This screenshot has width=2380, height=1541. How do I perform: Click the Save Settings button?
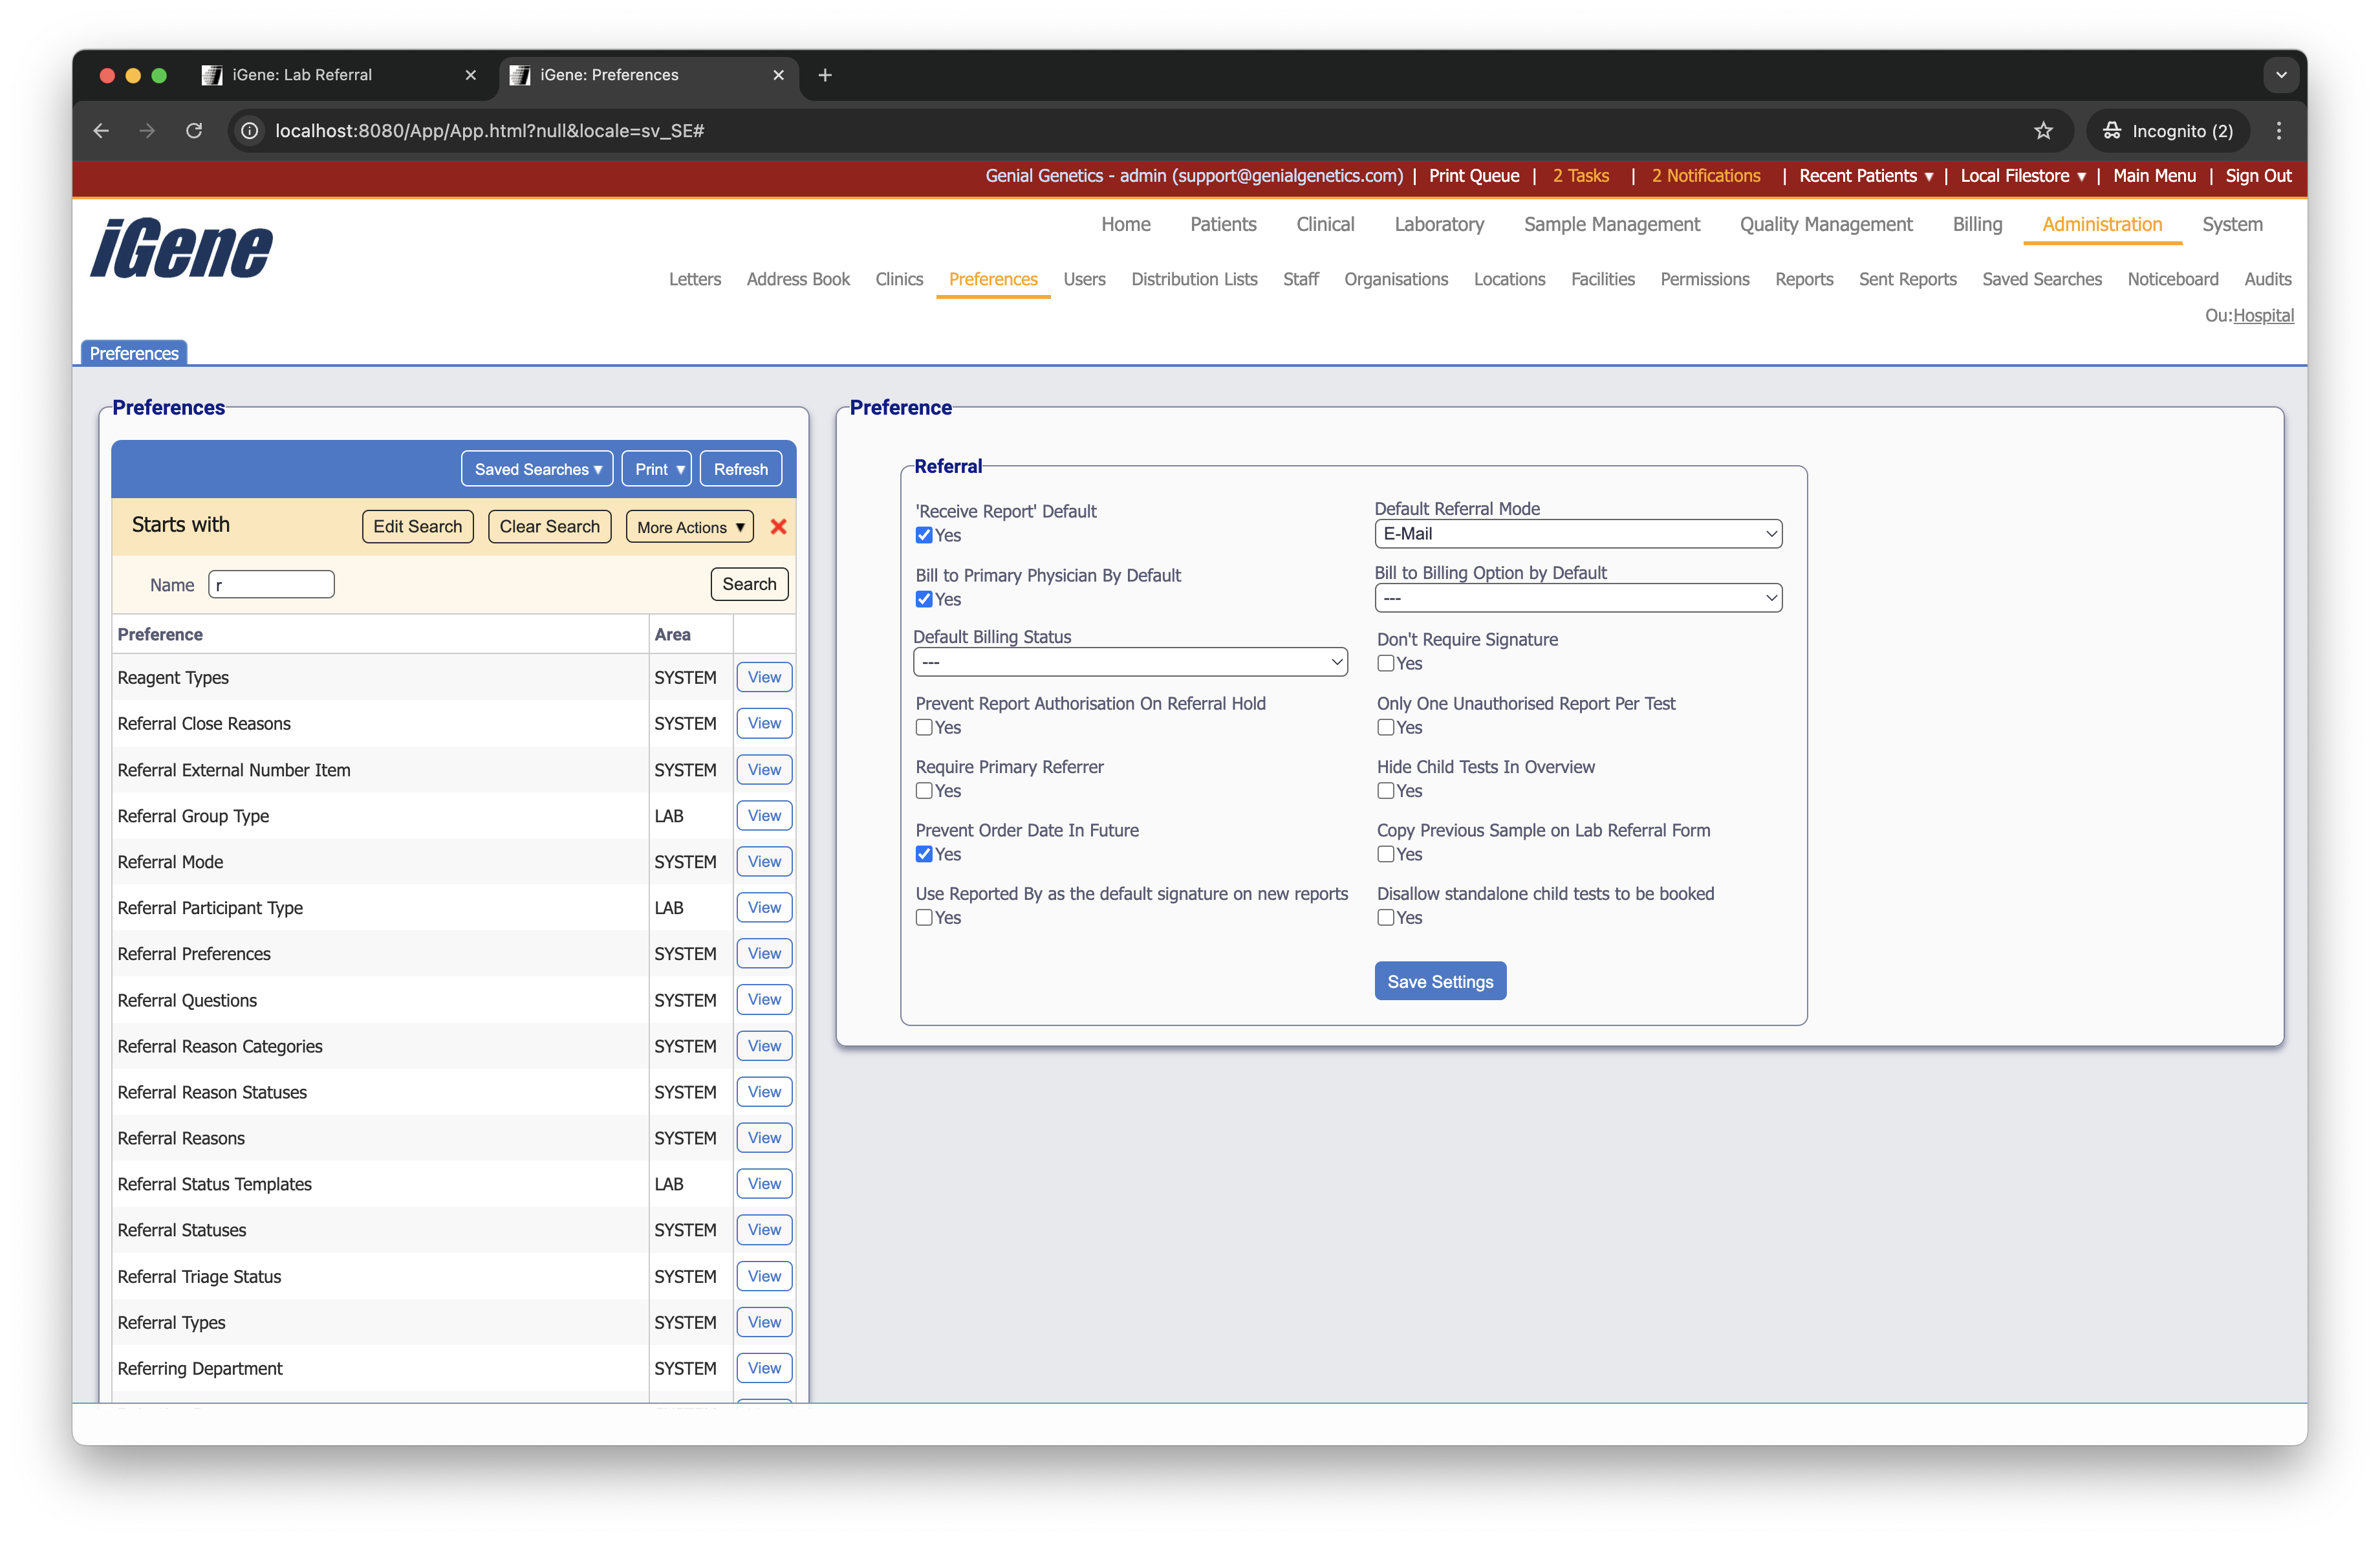point(1439,982)
